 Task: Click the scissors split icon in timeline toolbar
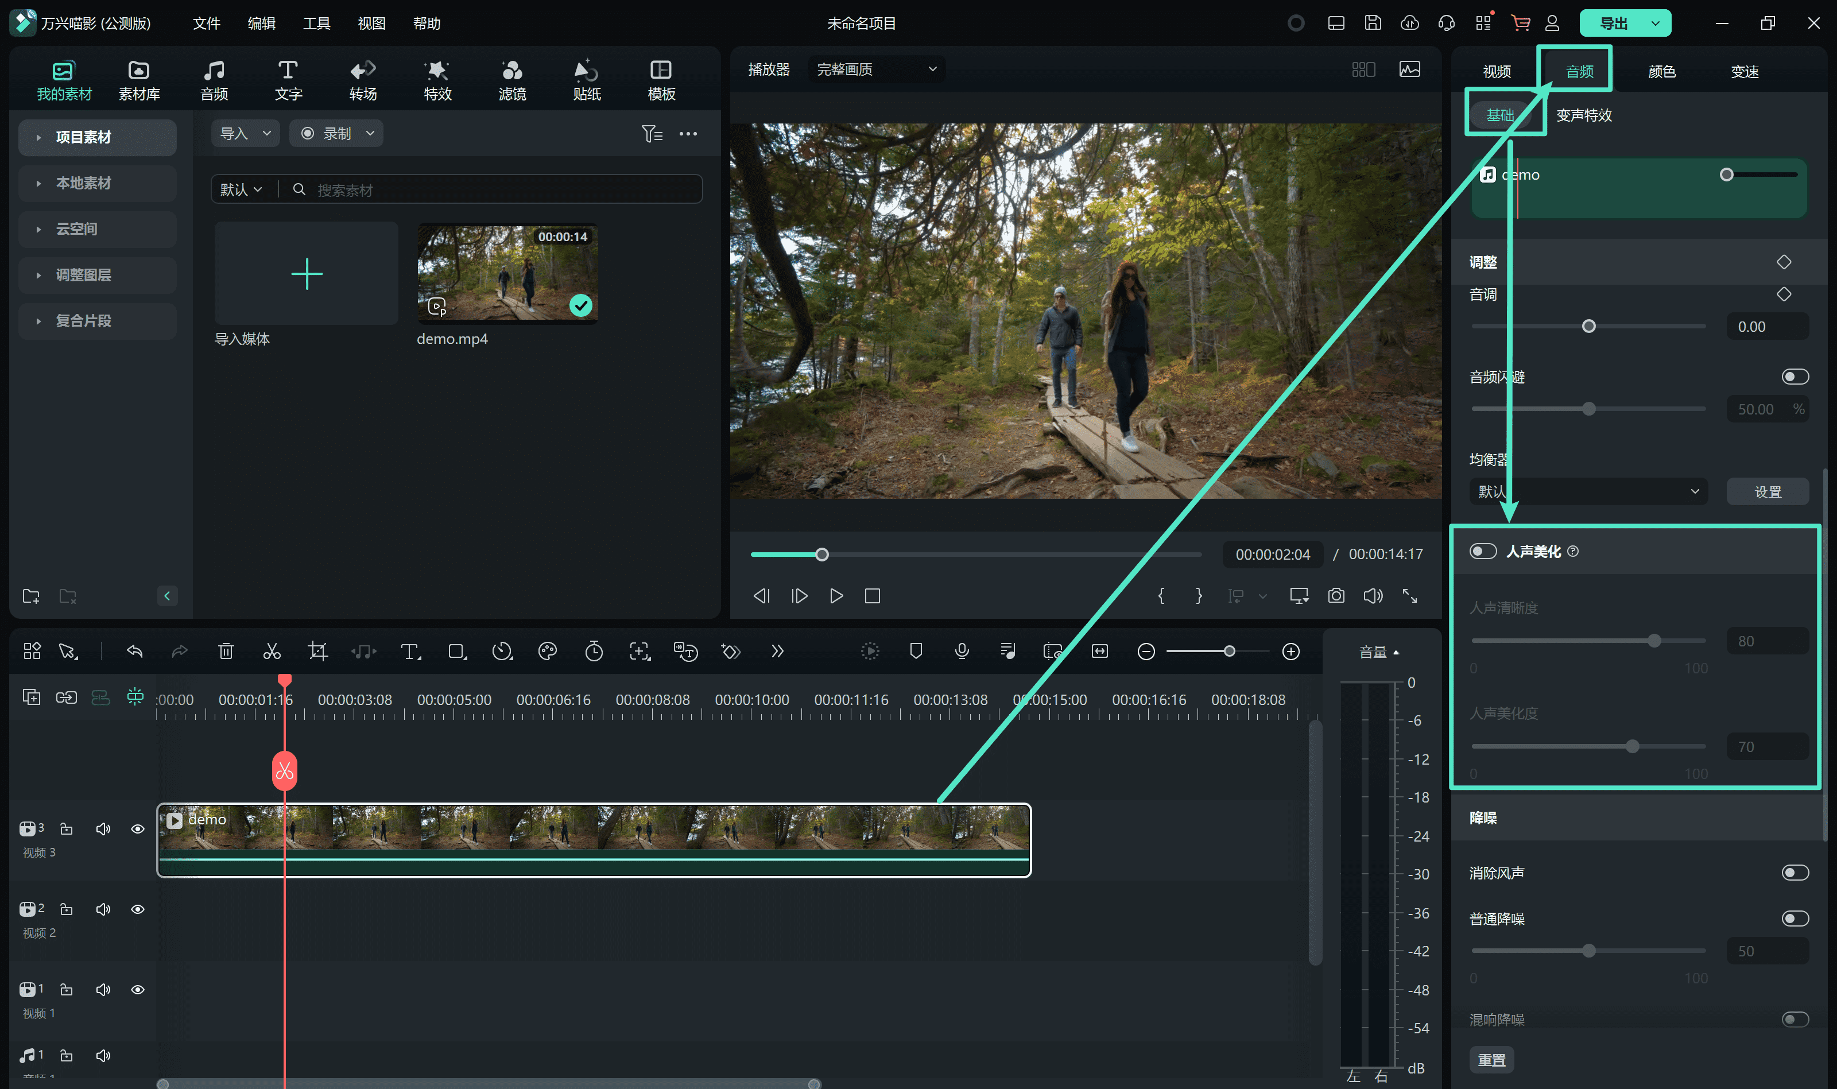(272, 651)
